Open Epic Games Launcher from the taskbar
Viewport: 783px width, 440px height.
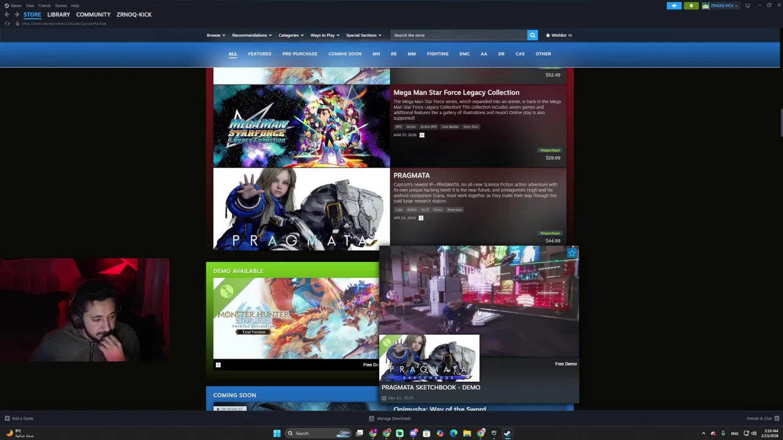click(x=494, y=433)
